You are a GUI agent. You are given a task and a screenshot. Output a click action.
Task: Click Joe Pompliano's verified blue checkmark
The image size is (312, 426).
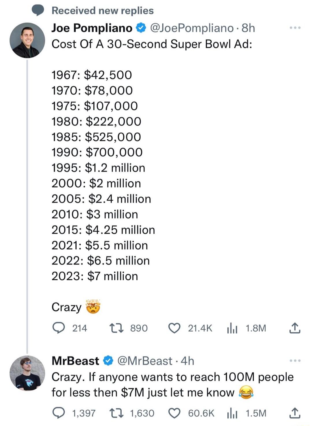coord(140,28)
